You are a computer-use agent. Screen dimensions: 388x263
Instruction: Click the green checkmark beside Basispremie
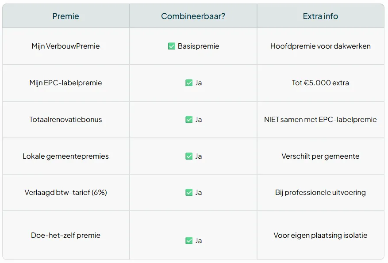pyautogui.click(x=172, y=46)
